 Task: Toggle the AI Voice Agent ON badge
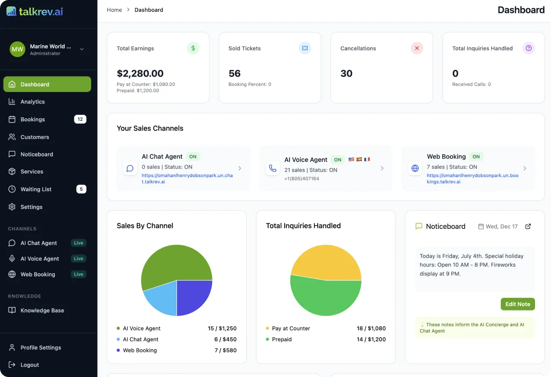tap(338, 160)
